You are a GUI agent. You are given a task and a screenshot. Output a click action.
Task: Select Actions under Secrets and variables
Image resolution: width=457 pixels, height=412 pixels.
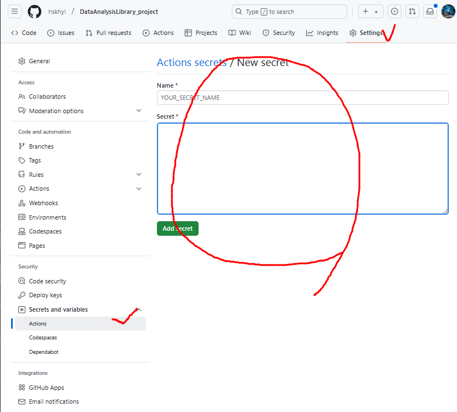pos(80,324)
